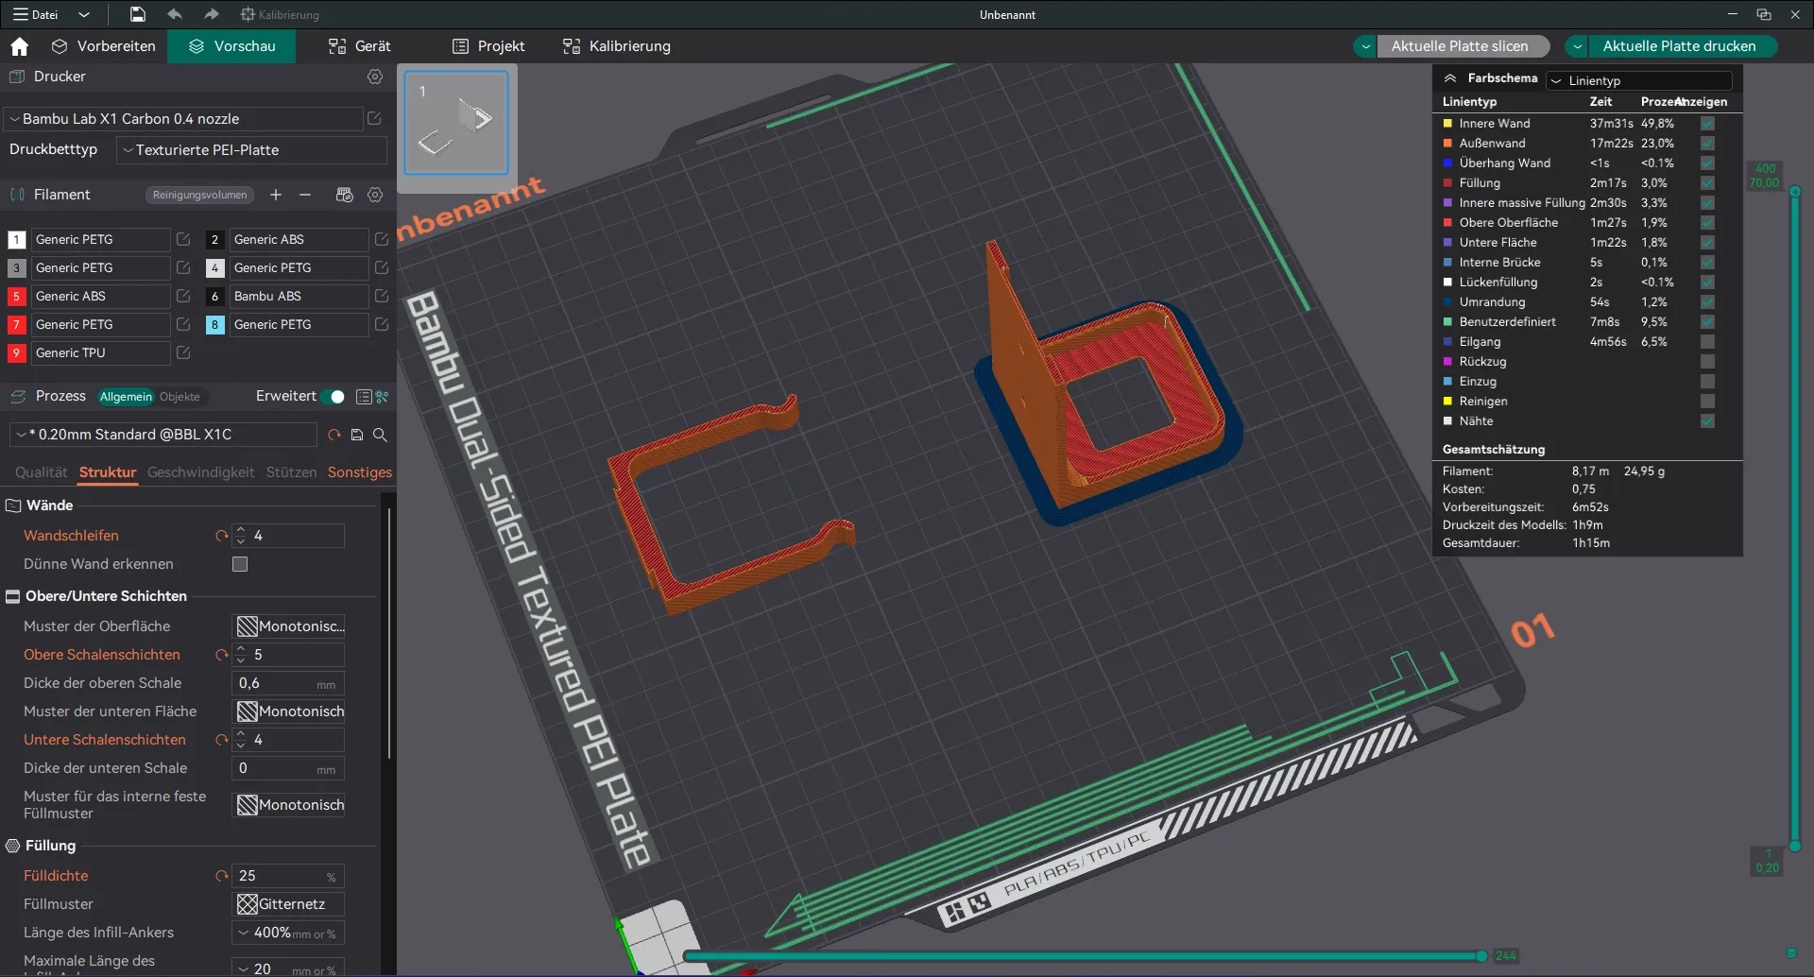Undo the last action

click(x=175, y=14)
